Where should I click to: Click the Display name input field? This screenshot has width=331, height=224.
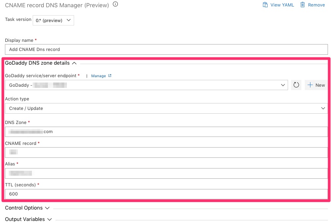(166, 49)
